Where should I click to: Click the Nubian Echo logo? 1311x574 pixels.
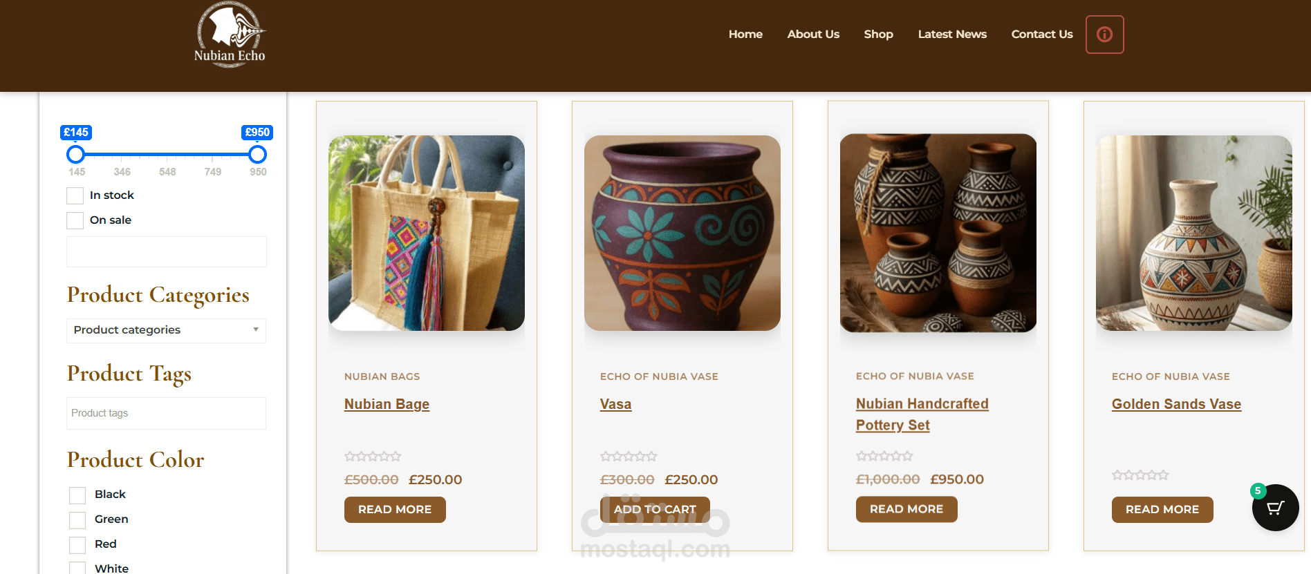[x=230, y=35]
